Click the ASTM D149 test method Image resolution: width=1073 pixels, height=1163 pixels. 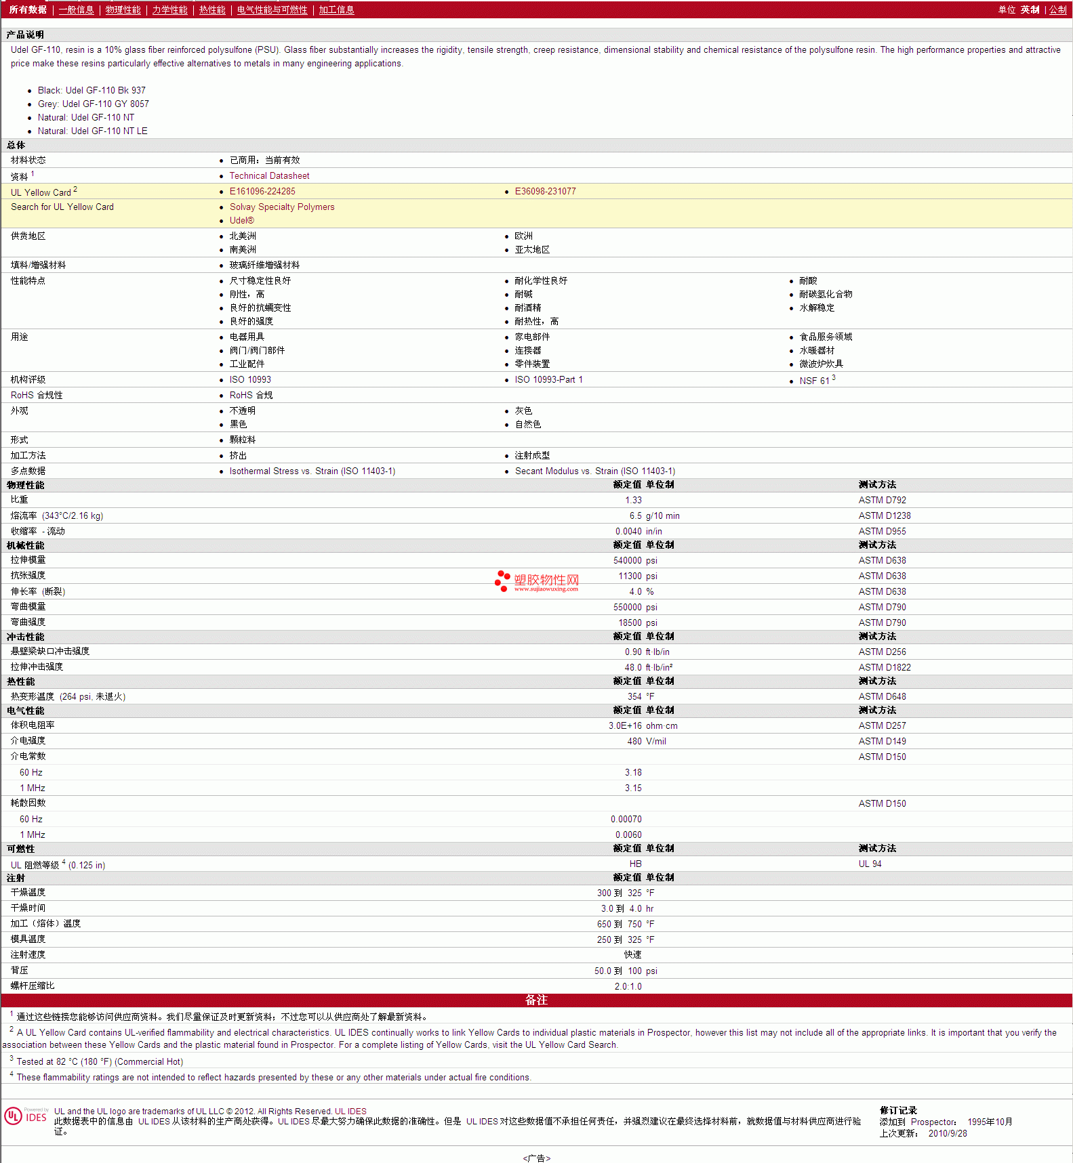click(x=882, y=741)
